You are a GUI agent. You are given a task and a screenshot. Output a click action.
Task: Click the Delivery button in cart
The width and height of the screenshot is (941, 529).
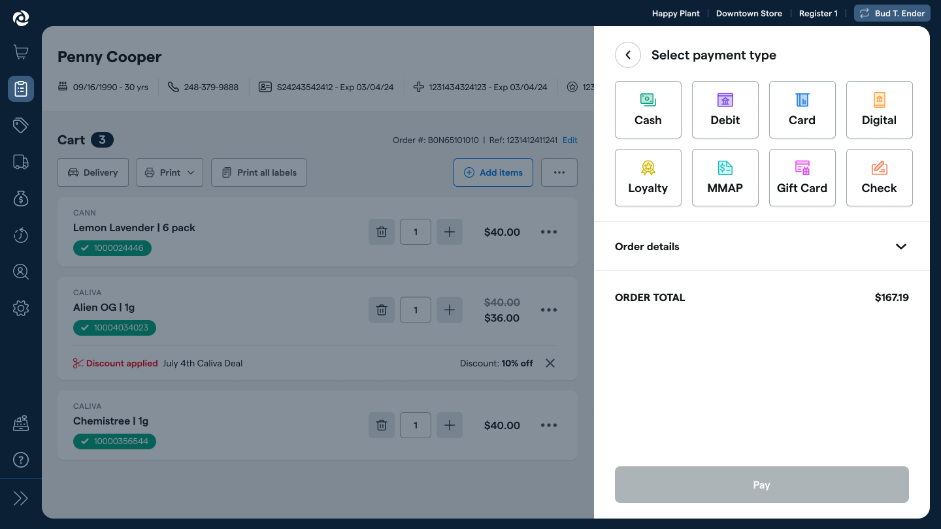(93, 172)
